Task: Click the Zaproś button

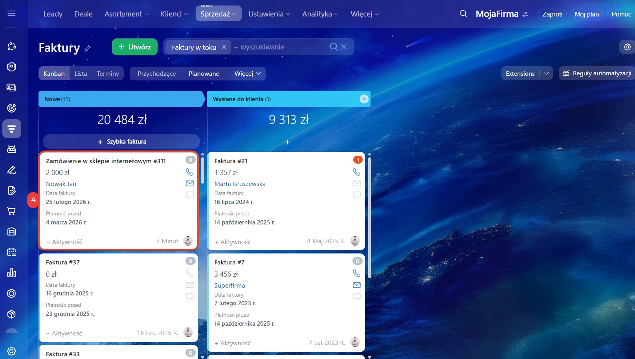Action: pos(552,14)
